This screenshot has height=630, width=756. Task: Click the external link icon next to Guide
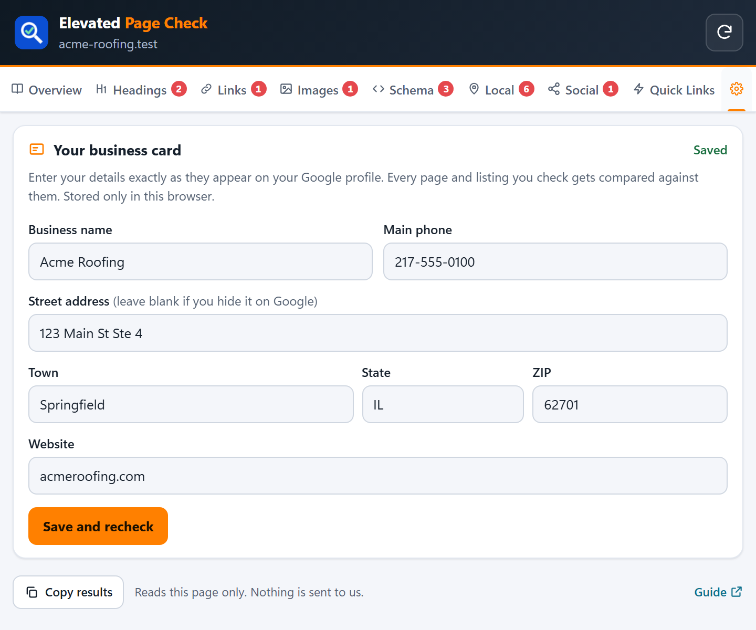(x=737, y=592)
